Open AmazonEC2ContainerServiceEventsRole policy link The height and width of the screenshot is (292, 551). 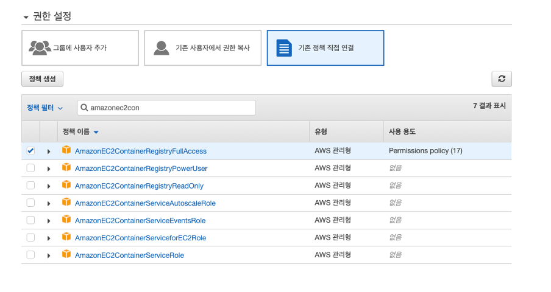point(140,220)
